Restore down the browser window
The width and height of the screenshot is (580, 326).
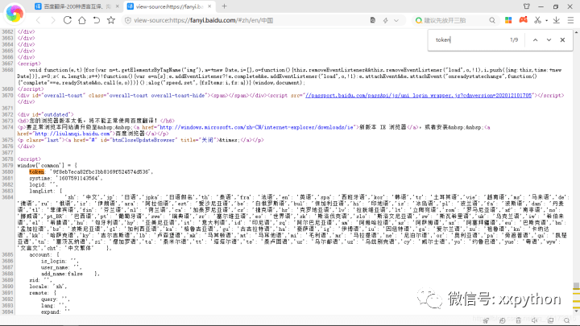[x=556, y=6]
